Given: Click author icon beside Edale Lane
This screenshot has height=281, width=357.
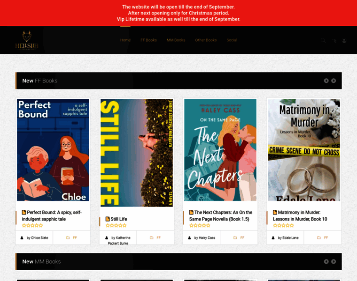Looking at the screenshot, I should (x=273, y=238).
